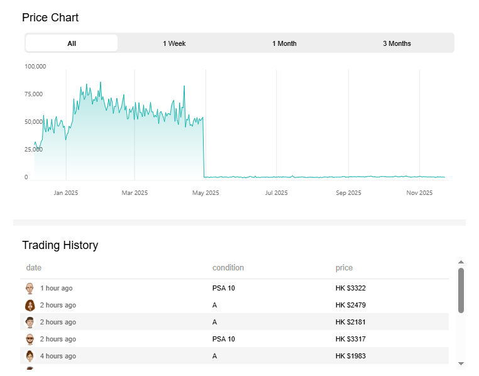Switch chart to 1 Month range
This screenshot has width=479, height=376.
click(284, 43)
